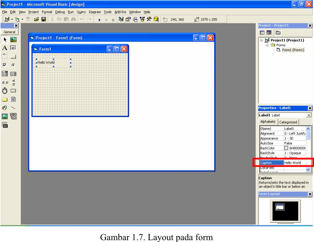
Task: Choose the PictureBox tool from the toolbox
Action: pyautogui.click(x=13, y=39)
